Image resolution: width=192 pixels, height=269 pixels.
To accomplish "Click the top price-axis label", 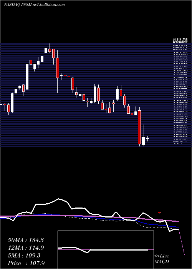I will tap(180, 41).
